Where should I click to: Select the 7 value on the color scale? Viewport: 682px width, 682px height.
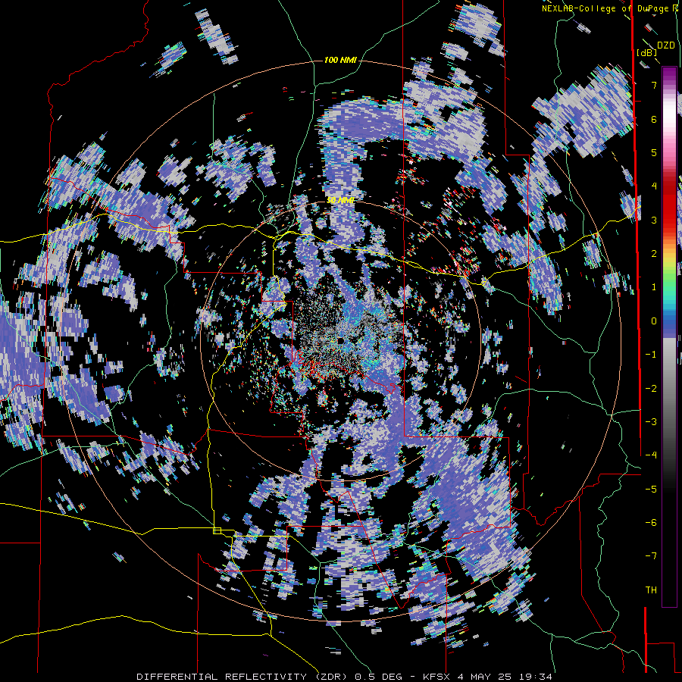point(654,85)
